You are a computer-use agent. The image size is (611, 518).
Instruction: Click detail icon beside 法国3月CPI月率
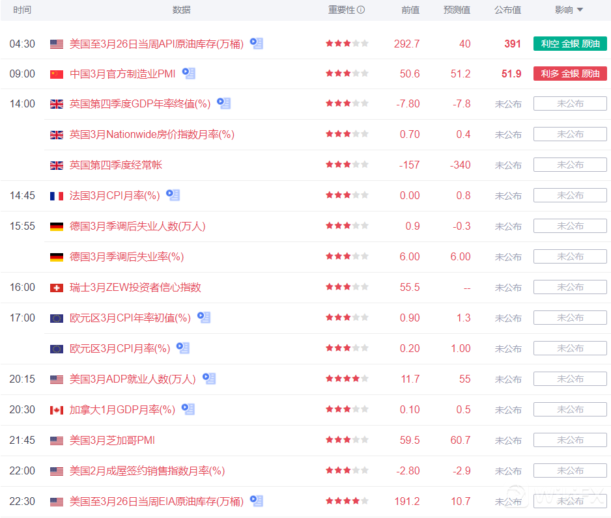point(173,195)
